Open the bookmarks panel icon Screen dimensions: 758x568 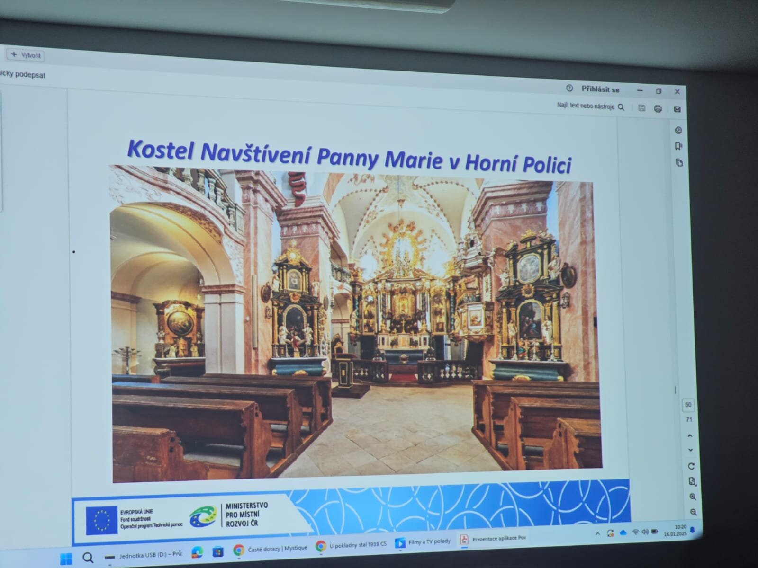coord(678,146)
